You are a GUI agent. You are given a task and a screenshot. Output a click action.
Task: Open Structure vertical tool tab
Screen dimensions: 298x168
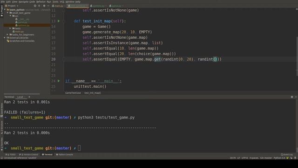click(2, 127)
